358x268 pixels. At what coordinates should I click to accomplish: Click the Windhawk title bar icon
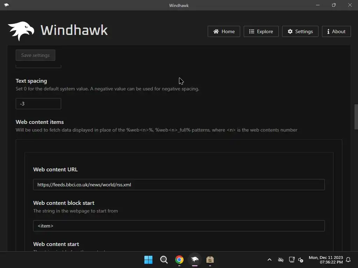(6, 5)
